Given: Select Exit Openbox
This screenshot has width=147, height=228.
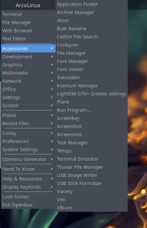Looking at the screenshot, I should (28, 205).
